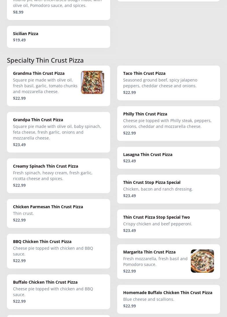Click Philly steak description text

point(167,124)
